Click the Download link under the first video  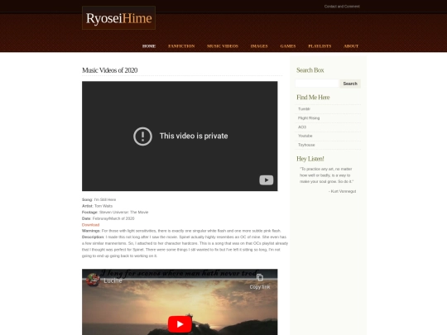click(91, 225)
